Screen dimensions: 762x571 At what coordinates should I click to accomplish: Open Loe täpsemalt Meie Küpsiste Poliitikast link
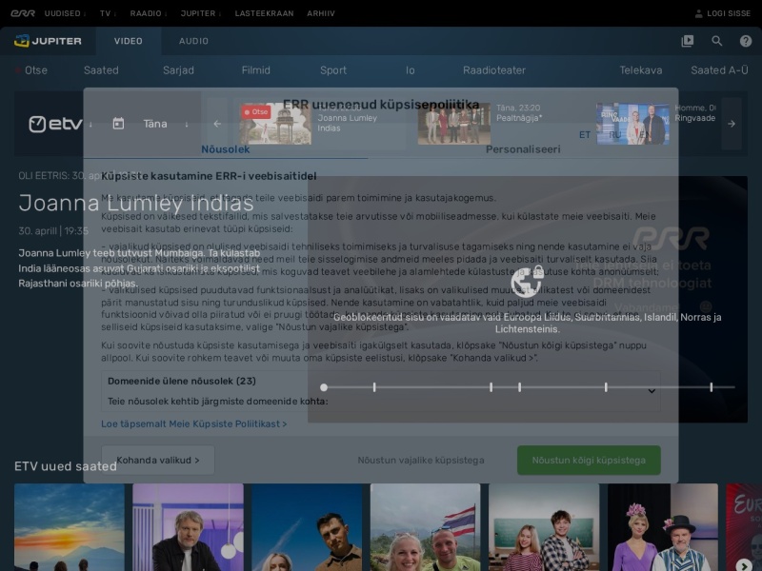pyautogui.click(x=194, y=423)
